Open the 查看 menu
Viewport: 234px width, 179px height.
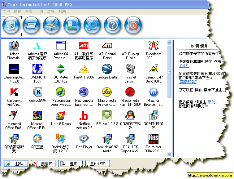[28, 11]
